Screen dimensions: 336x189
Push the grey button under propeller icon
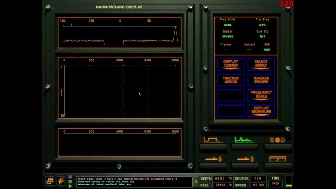pyautogui.click(x=278, y=147)
